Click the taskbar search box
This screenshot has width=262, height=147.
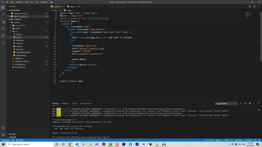30,144
